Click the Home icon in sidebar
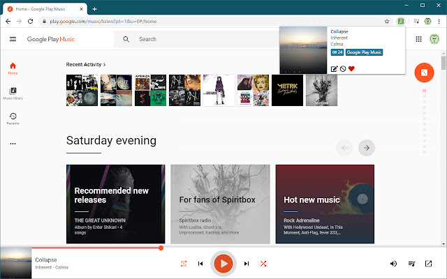 tap(13, 68)
